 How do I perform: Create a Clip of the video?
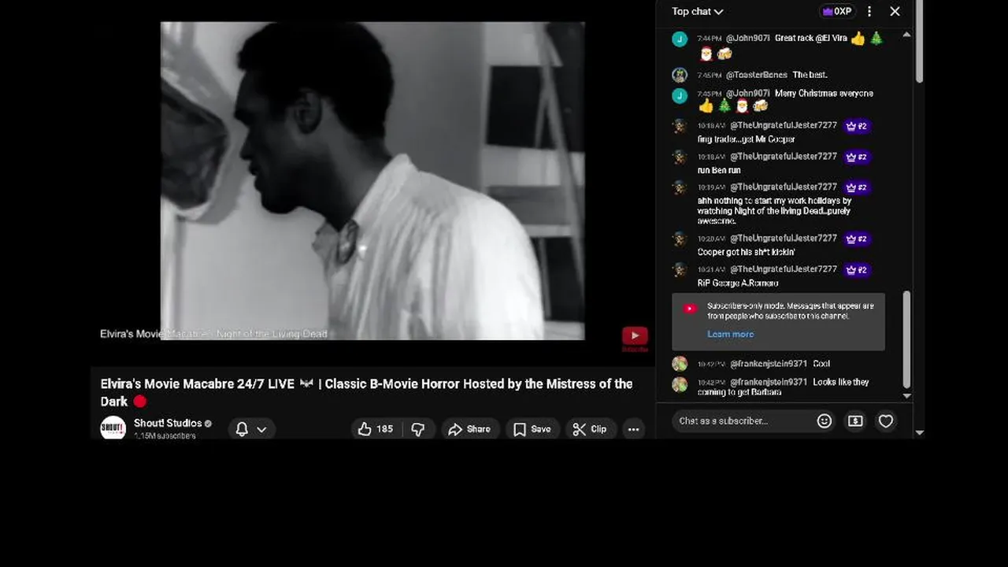pyautogui.click(x=590, y=429)
